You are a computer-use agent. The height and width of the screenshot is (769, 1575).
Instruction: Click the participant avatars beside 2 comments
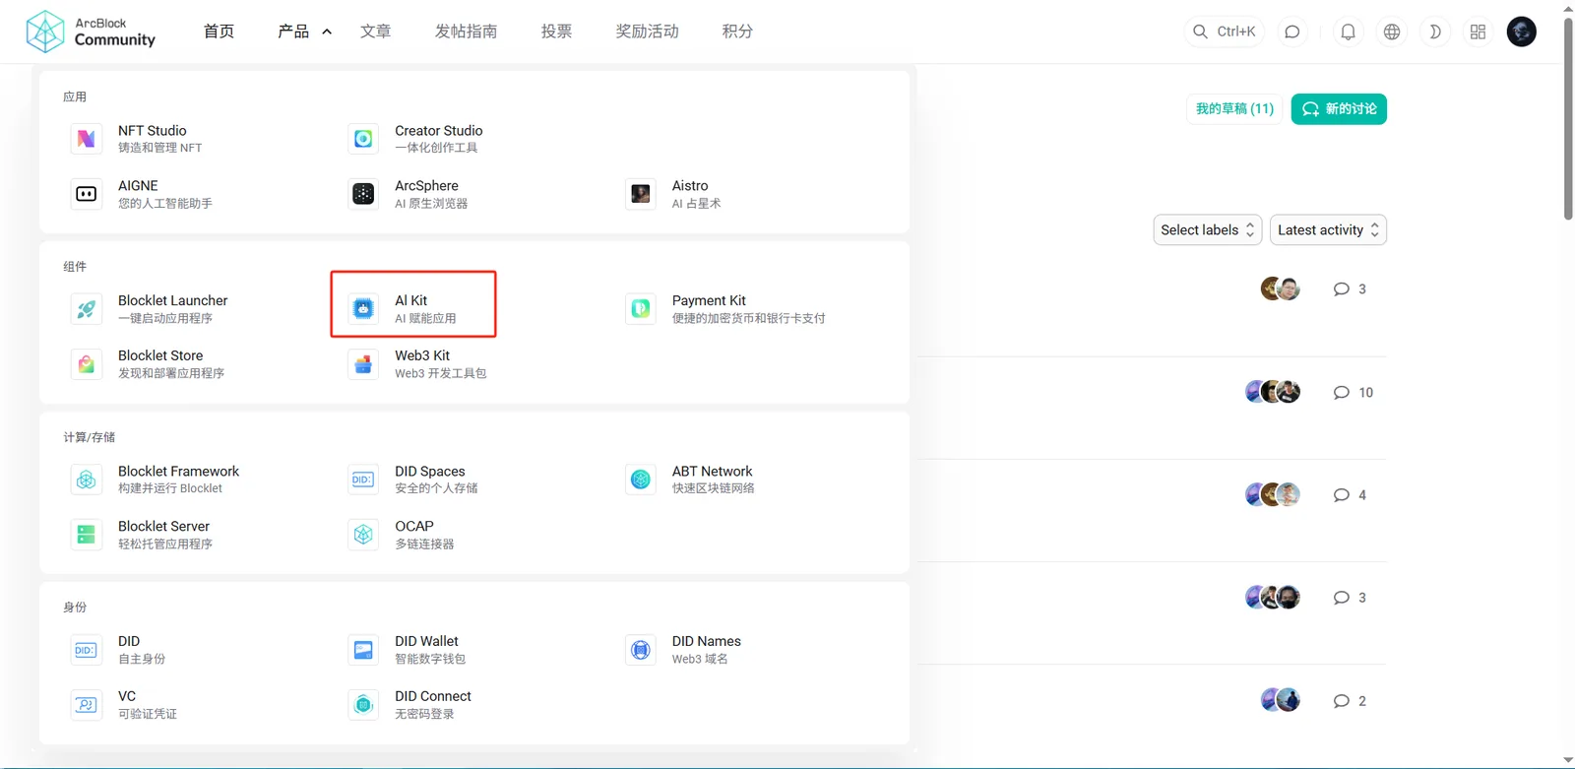click(1281, 700)
